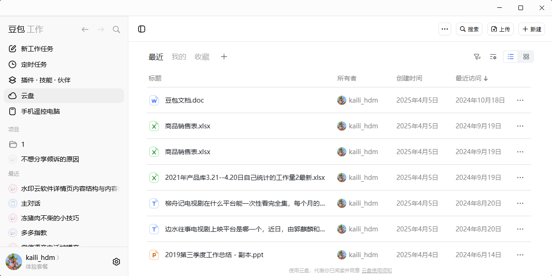Click the 上传 upload button
This screenshot has width=552, height=276.
pos(500,29)
